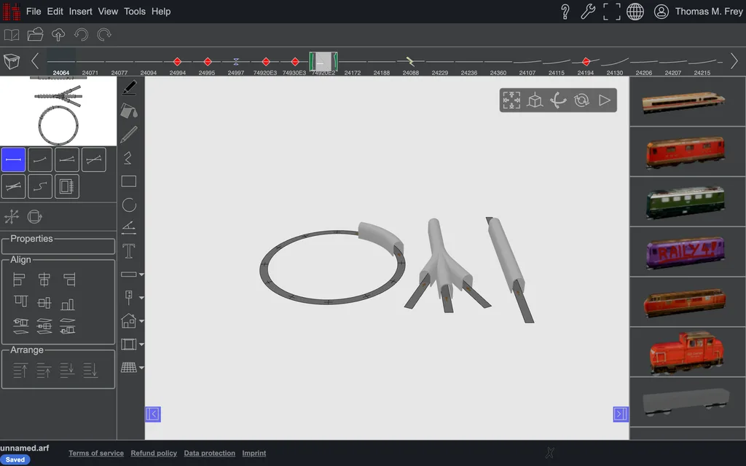
Task: Click the open folder icon
Action: 35,35
